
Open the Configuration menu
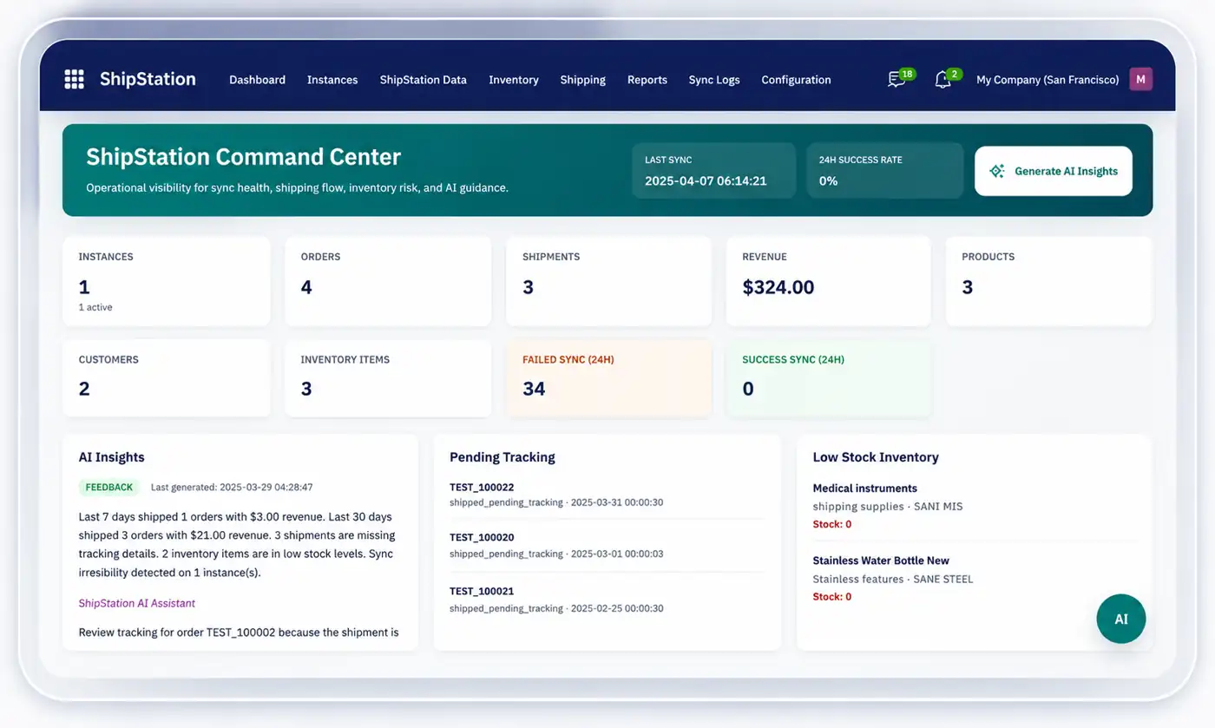pos(796,80)
